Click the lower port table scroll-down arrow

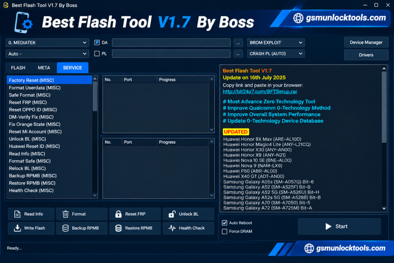[x=212, y=195]
